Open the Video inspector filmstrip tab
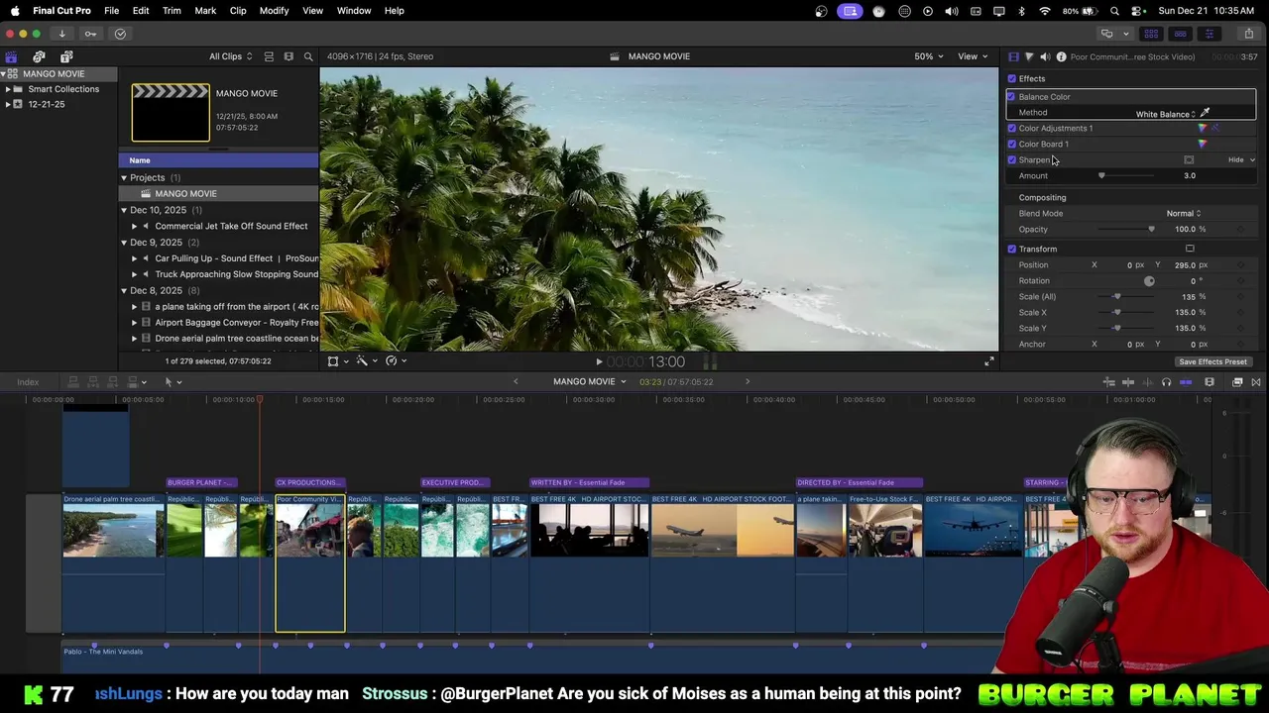This screenshot has width=1269, height=713. (1013, 56)
